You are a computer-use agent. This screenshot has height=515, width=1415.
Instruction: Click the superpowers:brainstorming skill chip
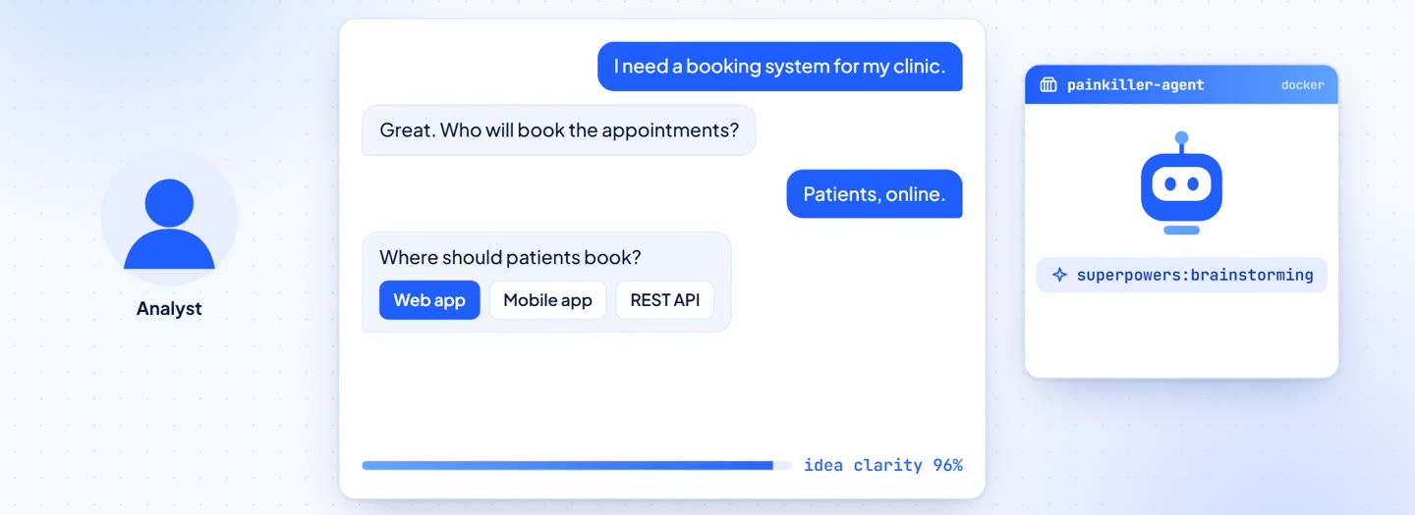(1181, 276)
